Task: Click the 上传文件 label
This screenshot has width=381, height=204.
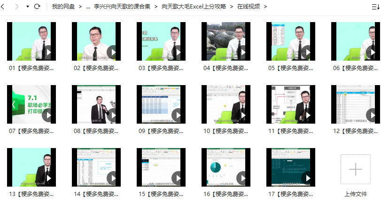Action: (x=356, y=194)
